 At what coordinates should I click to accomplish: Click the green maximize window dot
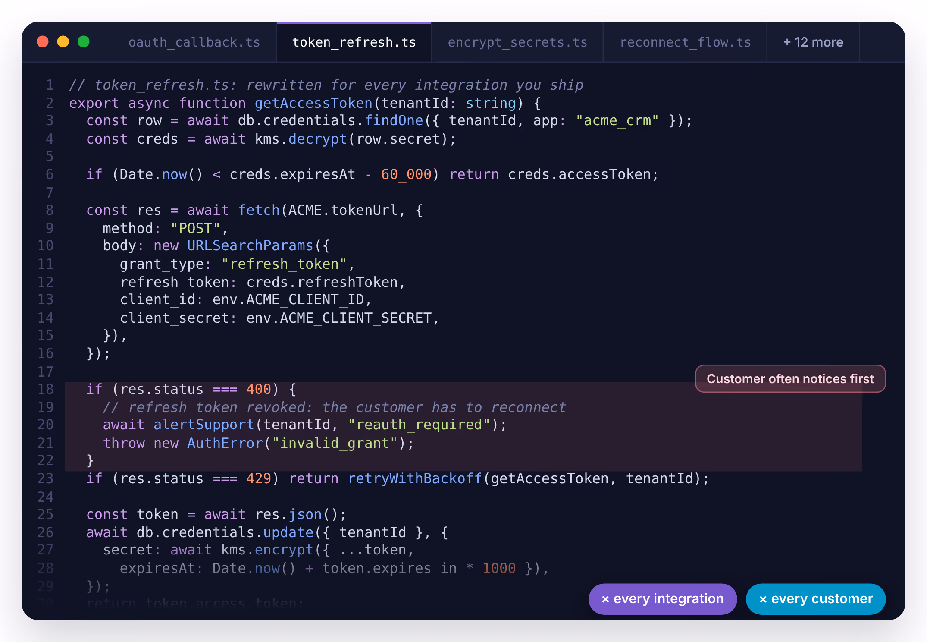click(84, 42)
